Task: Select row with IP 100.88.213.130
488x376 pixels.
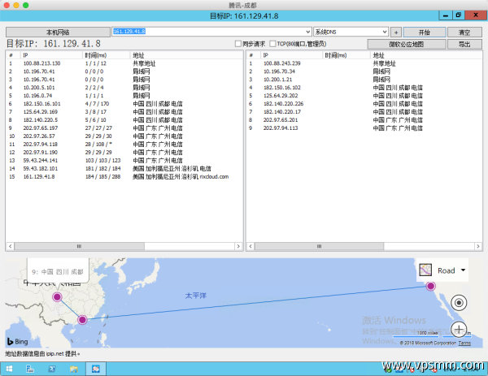Action: (x=124, y=63)
